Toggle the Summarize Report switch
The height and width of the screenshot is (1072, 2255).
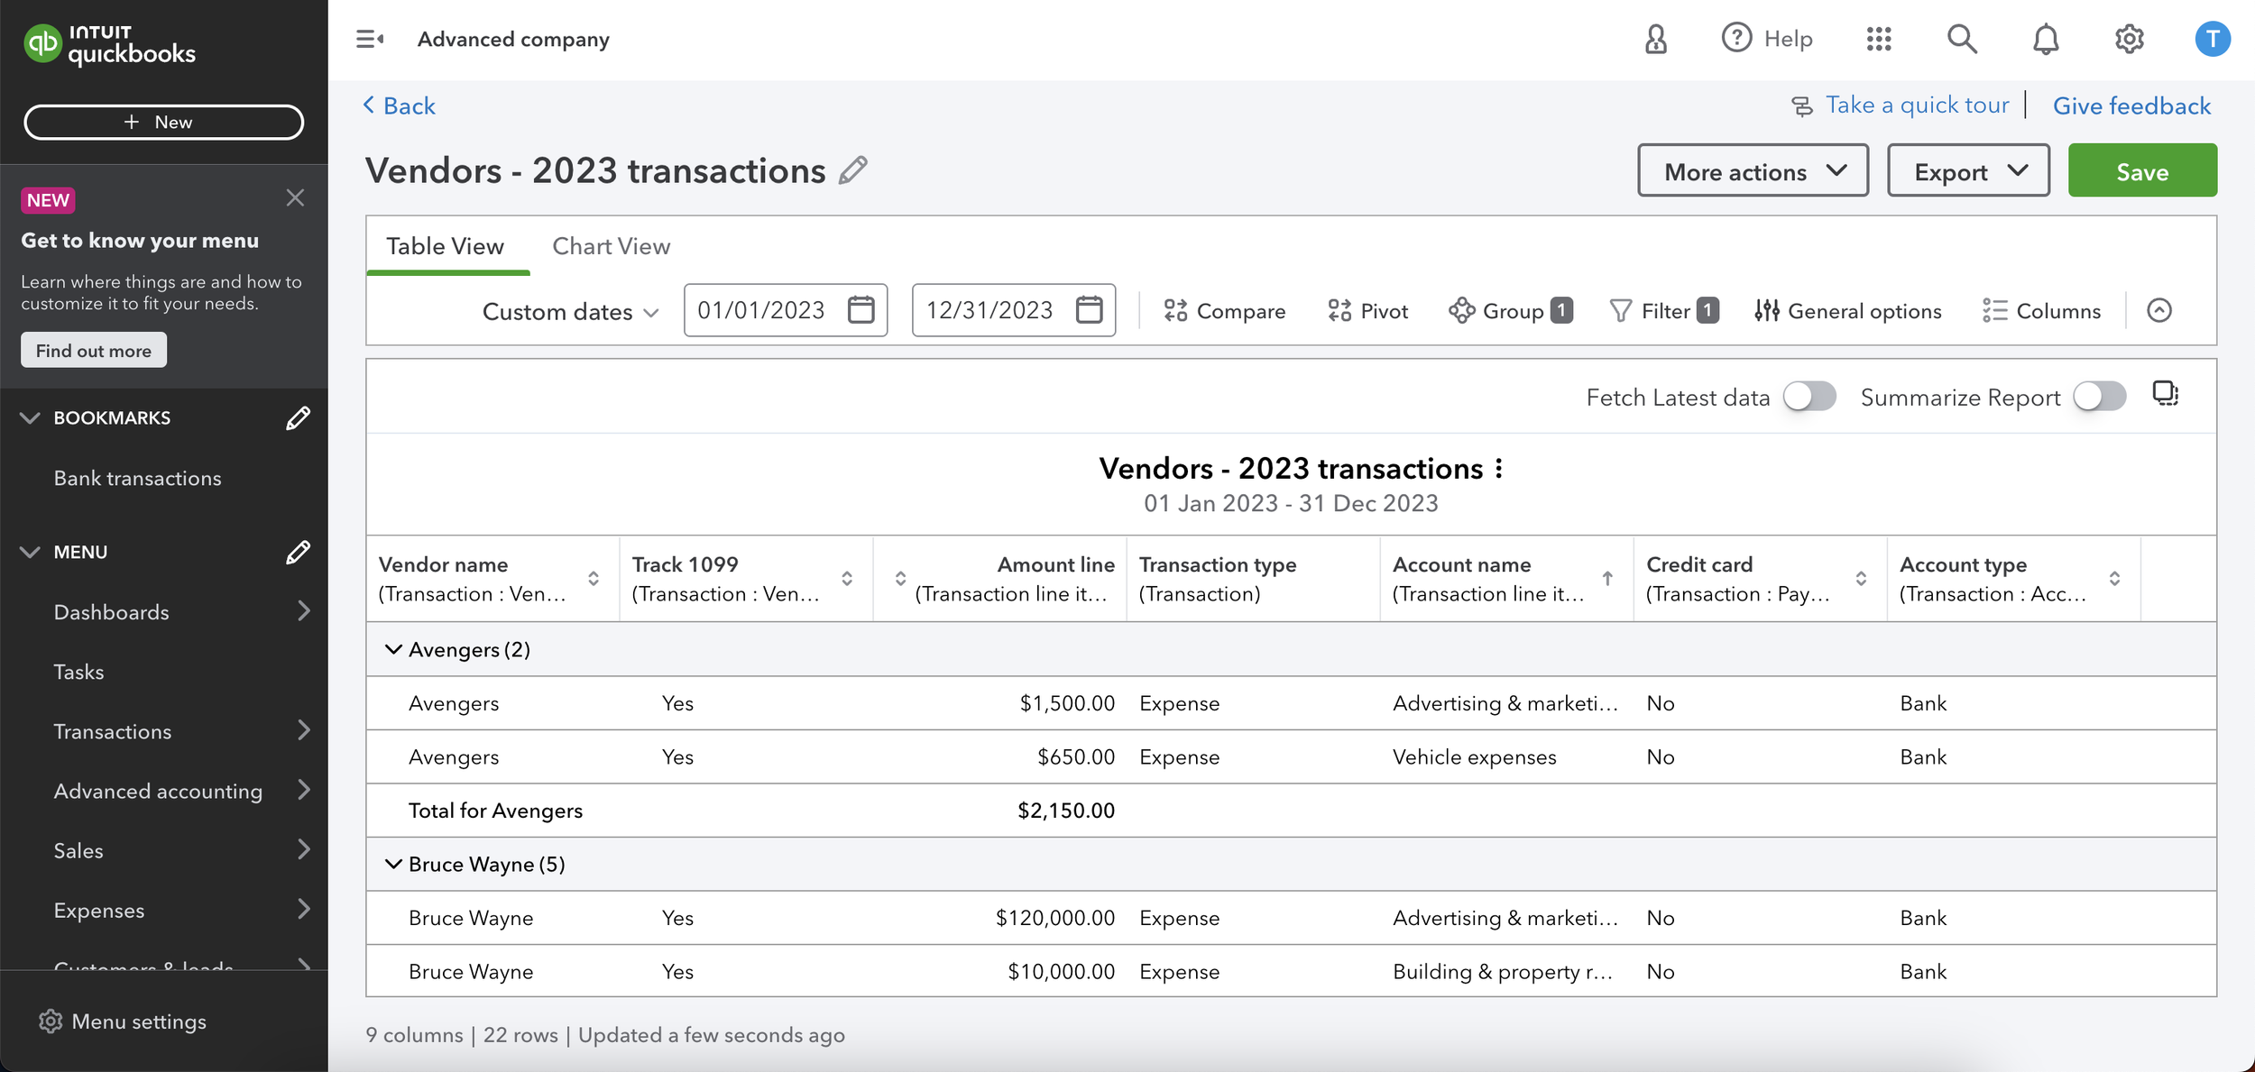pos(2099,397)
